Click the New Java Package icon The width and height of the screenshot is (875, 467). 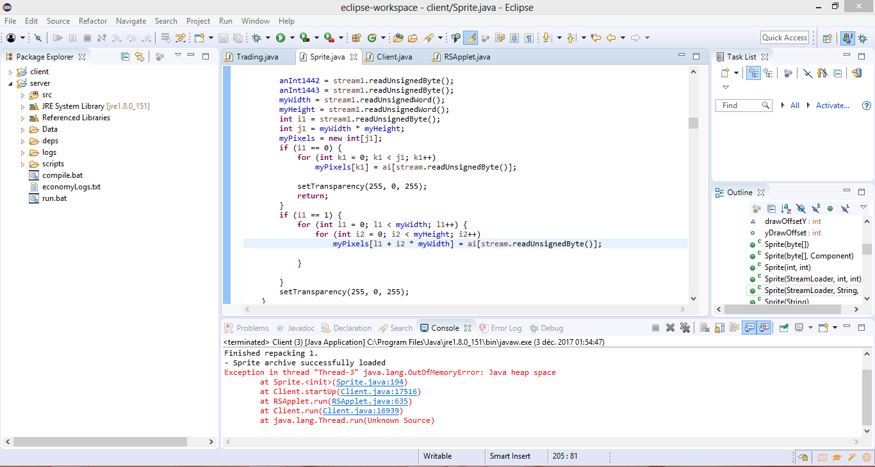tap(357, 38)
